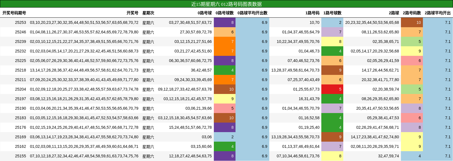This screenshot has width=453, height=161.
Task: Select the 1路号码 column header
Action: (x=312, y=13)
